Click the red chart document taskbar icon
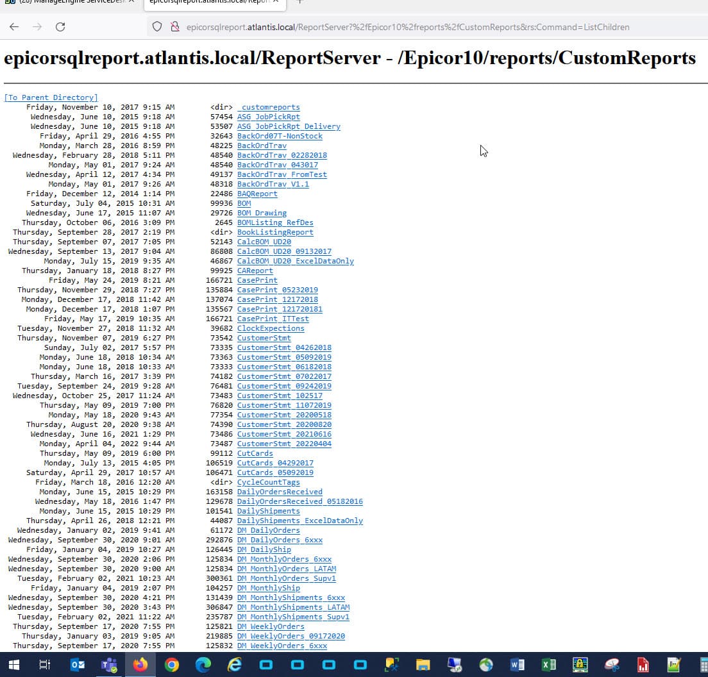 pyautogui.click(x=643, y=664)
